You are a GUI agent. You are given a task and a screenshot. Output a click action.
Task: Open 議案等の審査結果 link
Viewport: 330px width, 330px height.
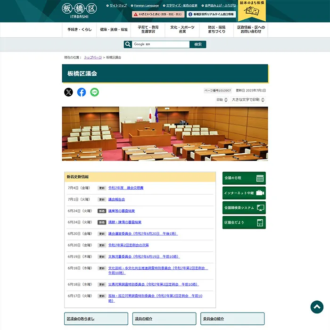click(122, 211)
